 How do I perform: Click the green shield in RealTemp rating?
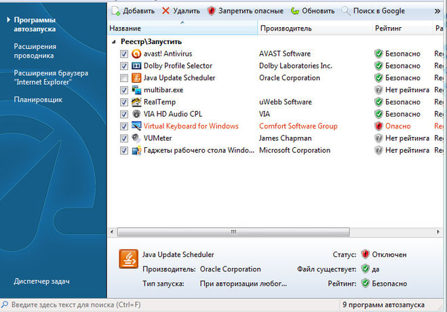click(378, 102)
